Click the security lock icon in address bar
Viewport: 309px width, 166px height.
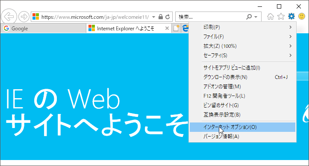point(161,17)
